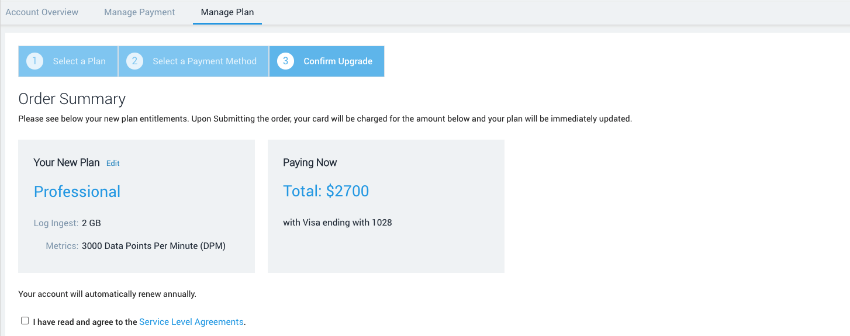Select the Manage Plan tab
Screen dimensions: 850x336
pos(227,12)
